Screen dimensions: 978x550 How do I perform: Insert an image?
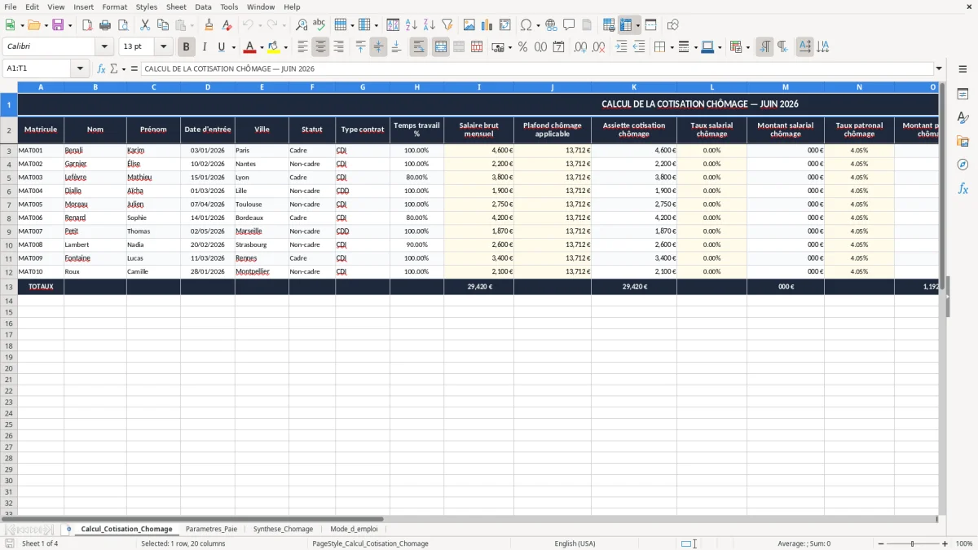469,25
